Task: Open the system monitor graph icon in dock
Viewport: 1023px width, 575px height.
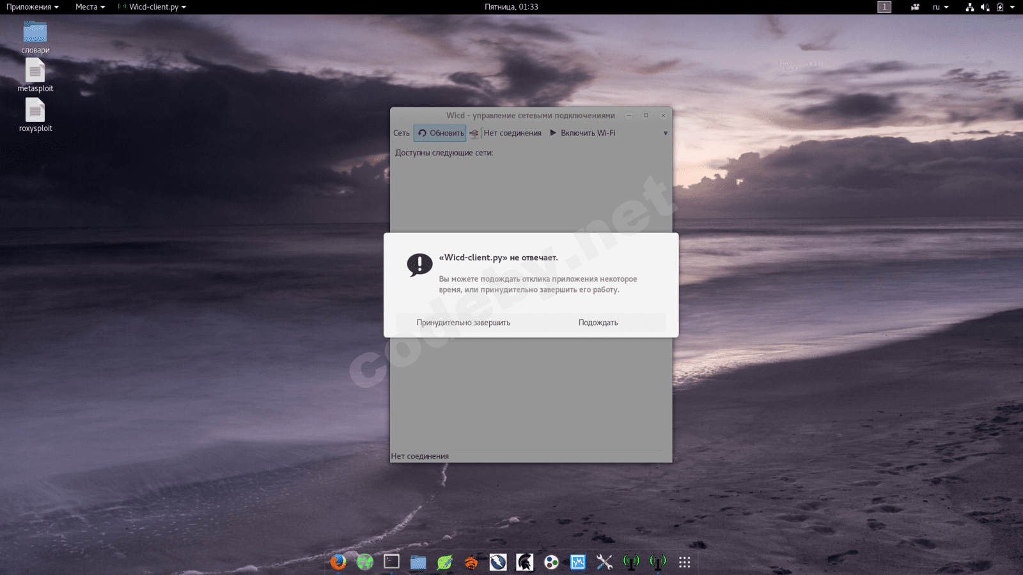Action: [x=578, y=562]
